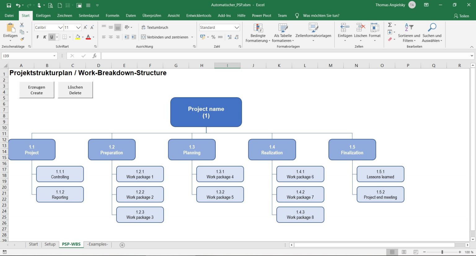Open Als Tabelle formatieren
476x256 pixels.
coord(283,33)
